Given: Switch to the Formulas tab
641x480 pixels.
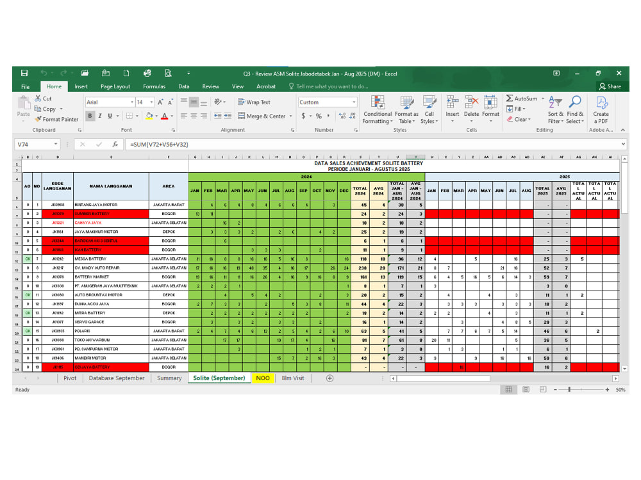Looking at the screenshot, I should [x=154, y=86].
